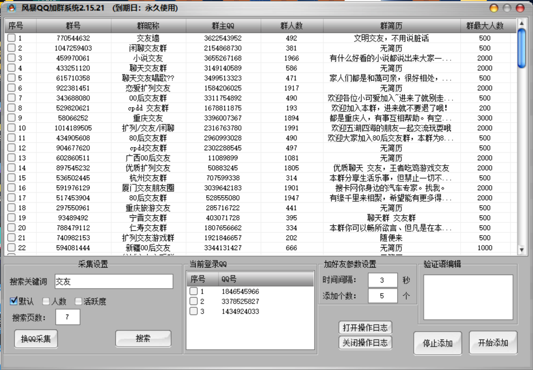Sort by the 群简历 column header
533x370 pixels.
tap(392, 25)
